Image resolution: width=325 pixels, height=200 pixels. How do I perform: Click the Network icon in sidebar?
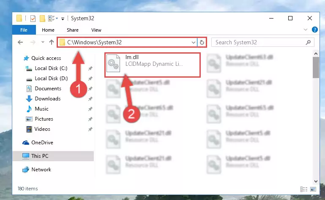click(x=26, y=170)
